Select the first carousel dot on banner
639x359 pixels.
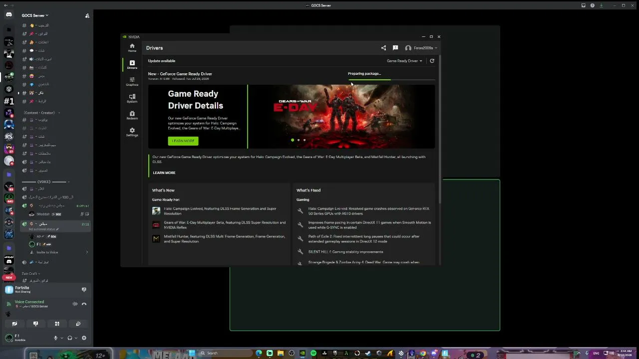tap(293, 140)
